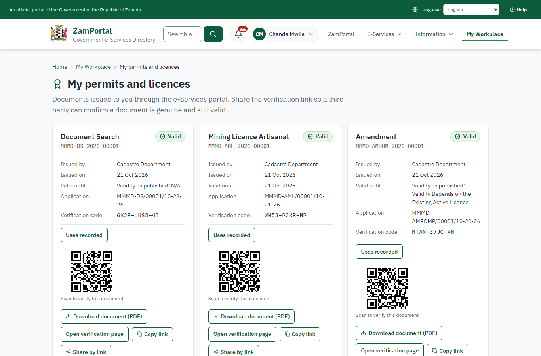Select the My Workplace tab
The width and height of the screenshot is (541, 356).
485,34
